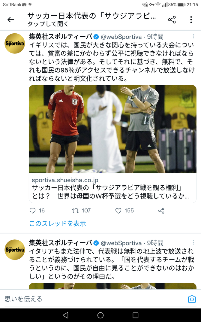Open share icon in top bar
The image size is (201, 322).
(x=172, y=20)
